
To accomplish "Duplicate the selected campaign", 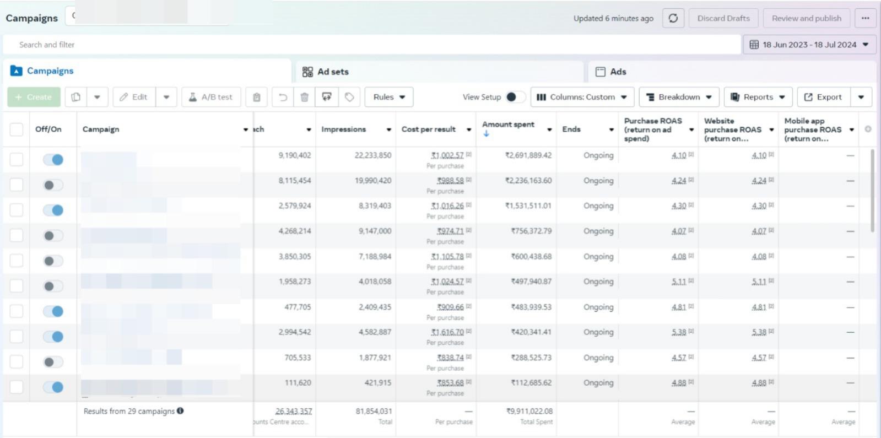I will [x=76, y=97].
